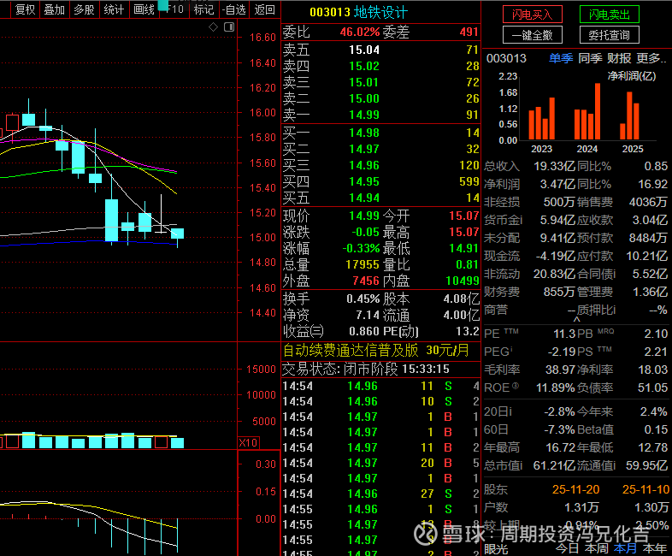The width and height of the screenshot is (672, 556).
Task: Click the 16.60 price axis label
Action: click(x=262, y=38)
